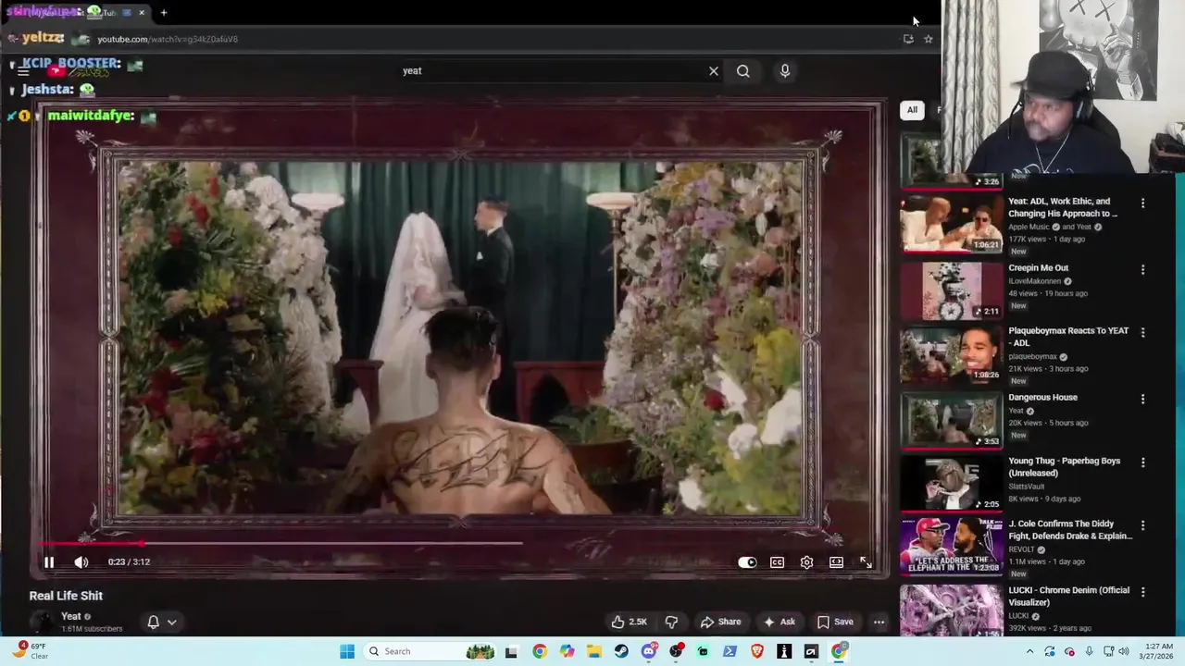Screen dimensions: 1185x666
Task: Open Creepin Me Out video thumbnail
Action: (x=952, y=290)
